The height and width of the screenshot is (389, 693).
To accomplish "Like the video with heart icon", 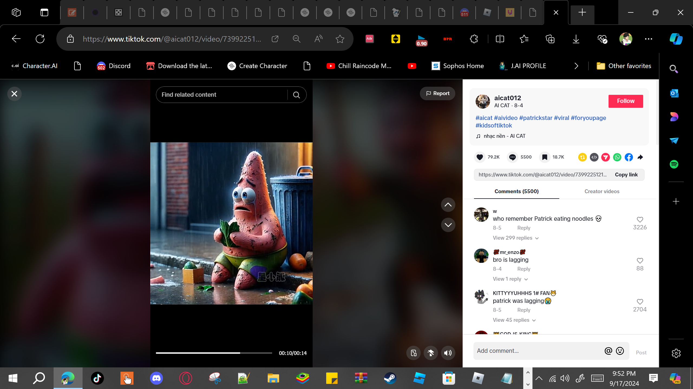I will pyautogui.click(x=480, y=157).
